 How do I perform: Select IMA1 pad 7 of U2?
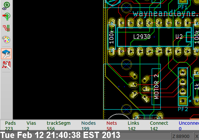coord(131,23)
